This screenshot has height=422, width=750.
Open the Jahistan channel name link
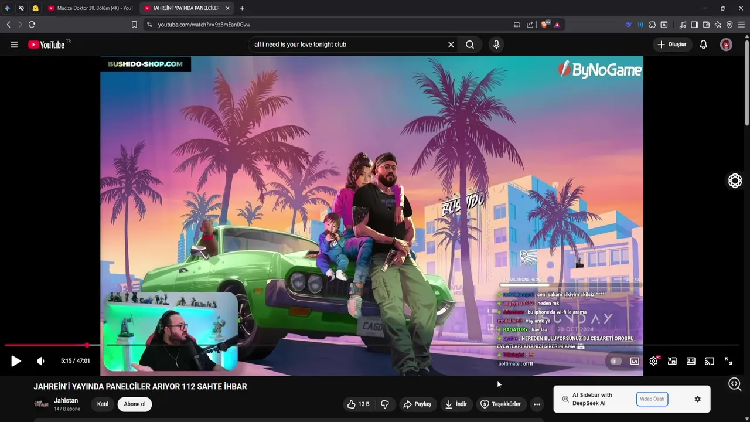pos(66,400)
